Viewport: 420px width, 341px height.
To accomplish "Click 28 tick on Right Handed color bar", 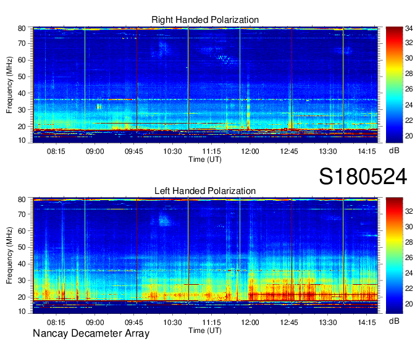I will [409, 74].
